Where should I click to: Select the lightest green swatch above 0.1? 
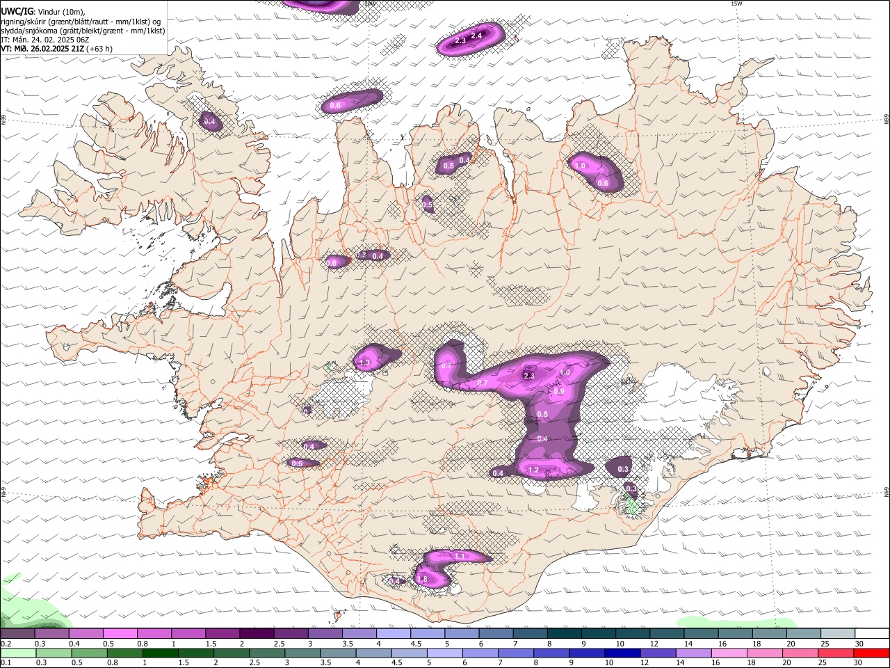tap(17, 653)
